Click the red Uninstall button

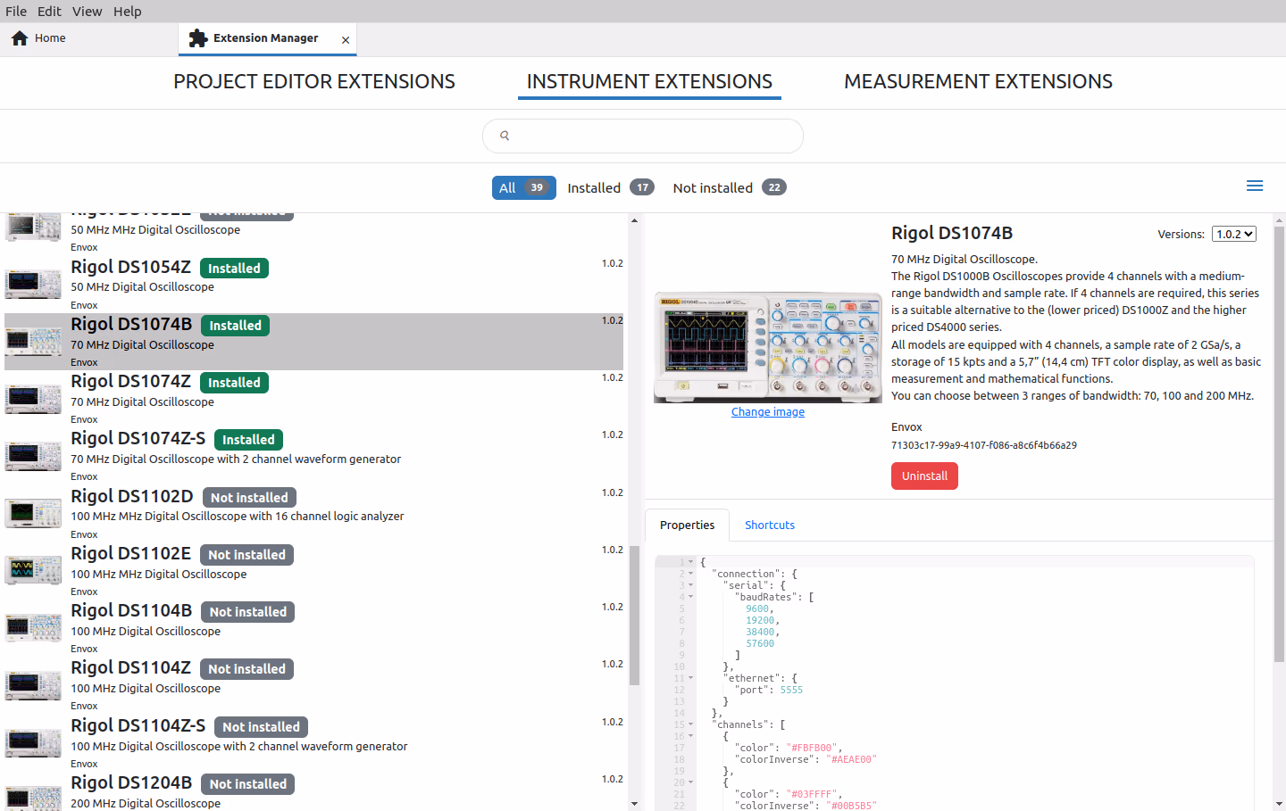[924, 476]
